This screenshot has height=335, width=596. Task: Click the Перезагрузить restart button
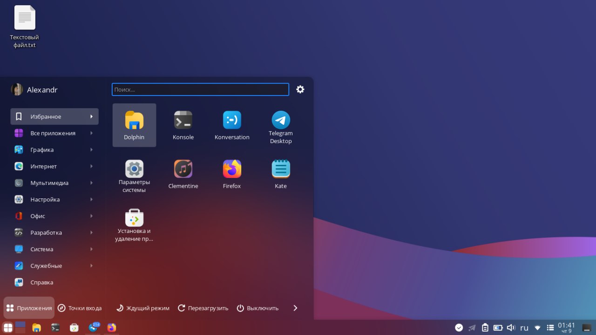click(x=203, y=308)
